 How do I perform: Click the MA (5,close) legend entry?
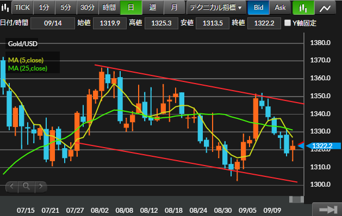26,60
